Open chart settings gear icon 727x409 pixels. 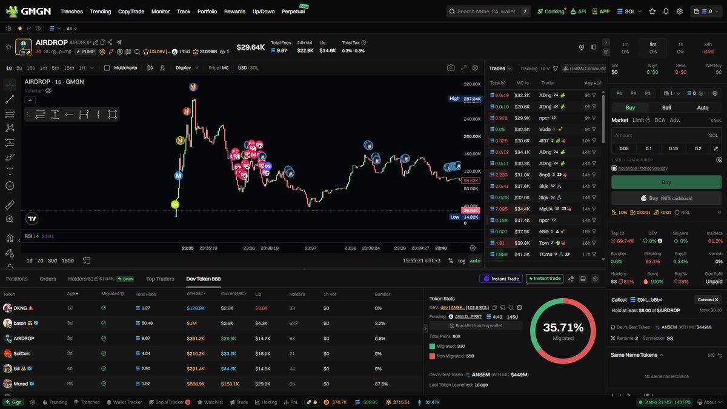pyautogui.click(x=476, y=68)
